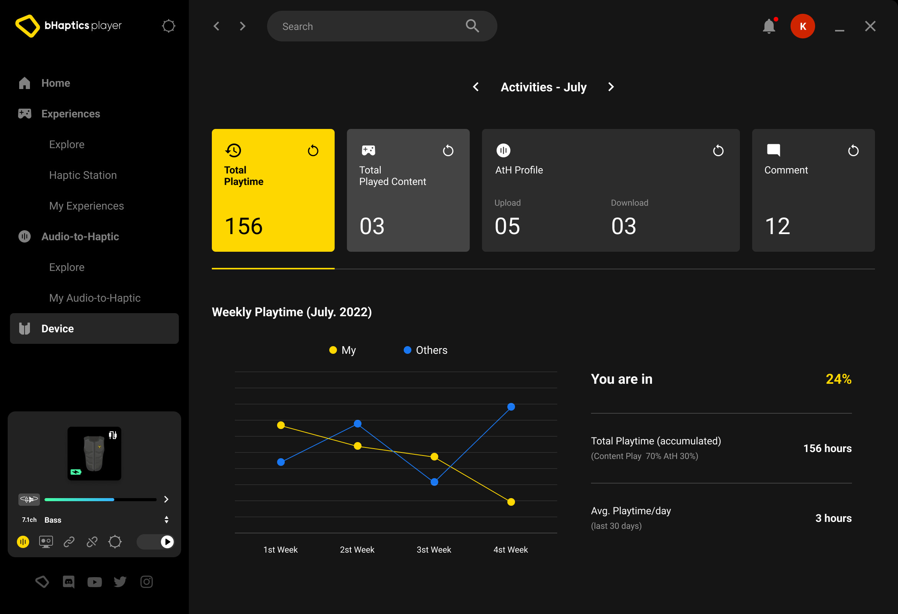Expand the intensity slider chevron arrow
898x614 pixels.
click(x=166, y=499)
